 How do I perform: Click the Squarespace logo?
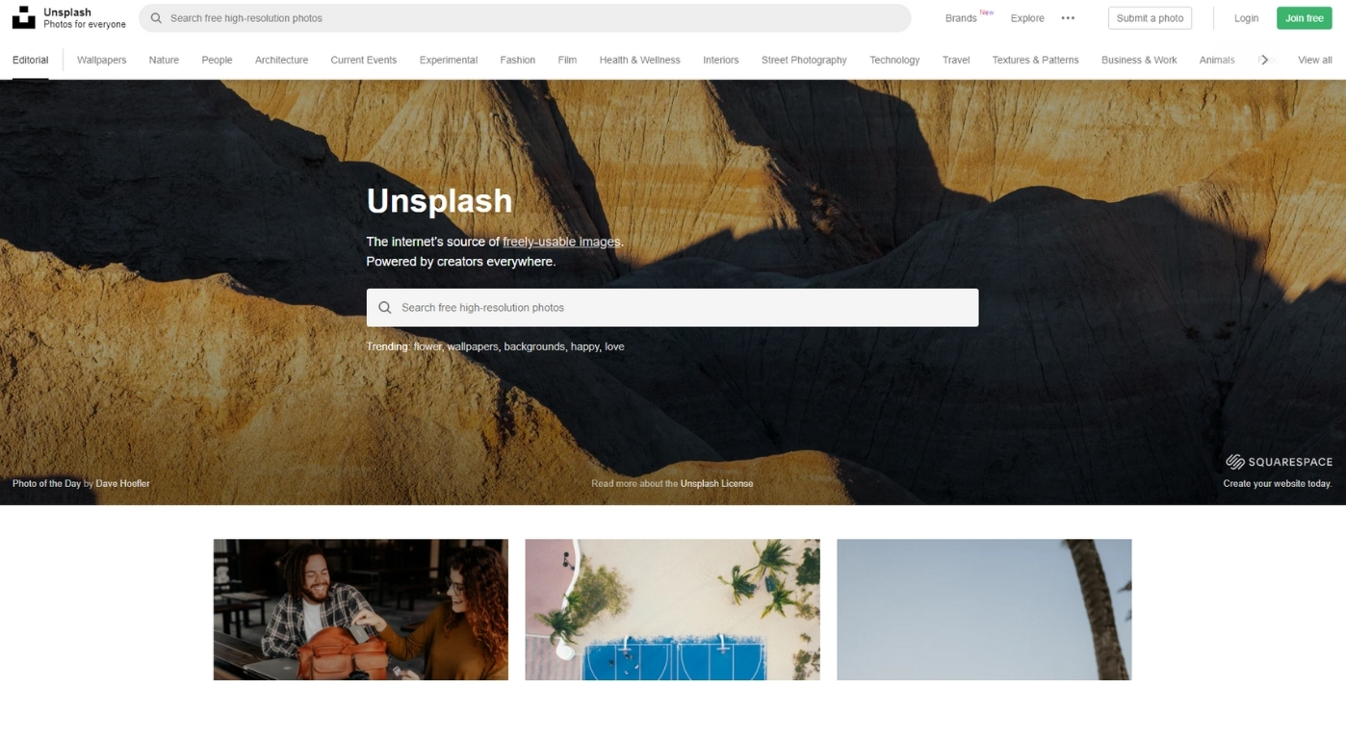point(1279,462)
